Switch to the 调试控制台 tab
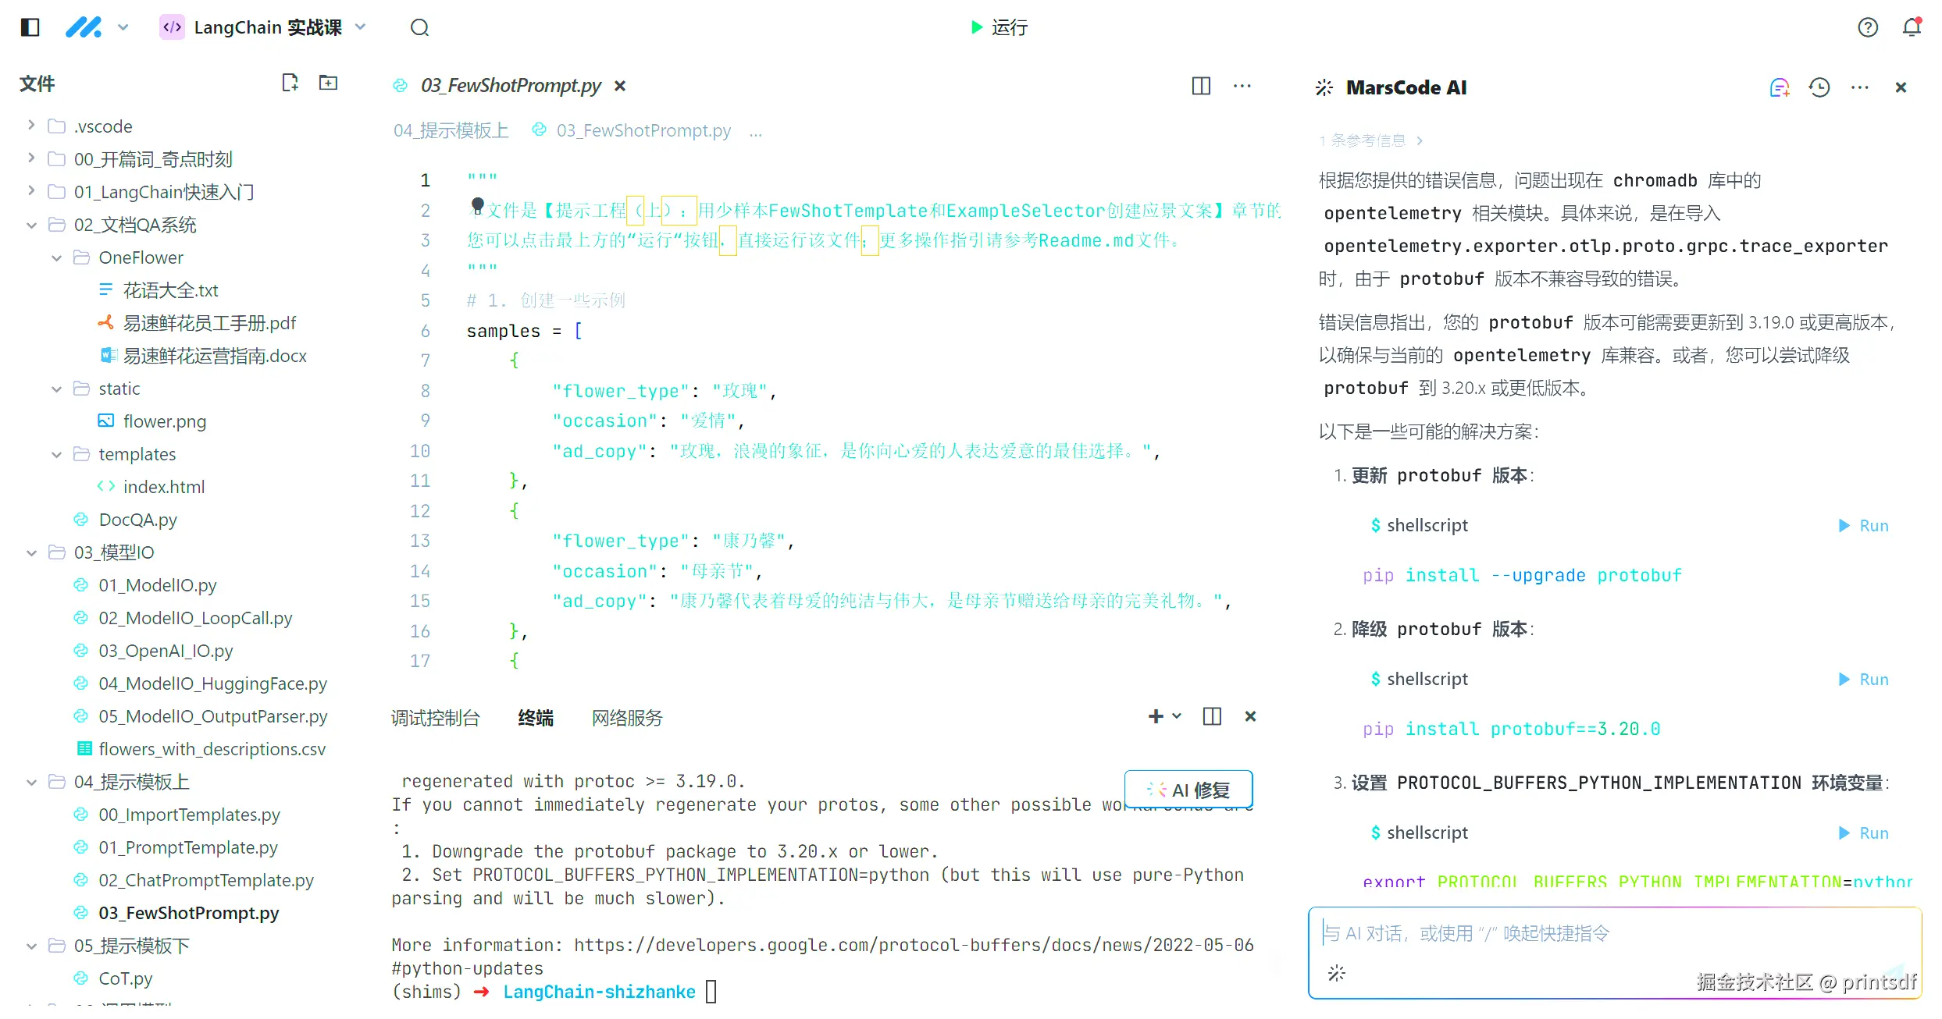The width and height of the screenshot is (1942, 1019). (436, 717)
